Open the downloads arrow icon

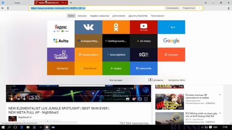(229, 8)
